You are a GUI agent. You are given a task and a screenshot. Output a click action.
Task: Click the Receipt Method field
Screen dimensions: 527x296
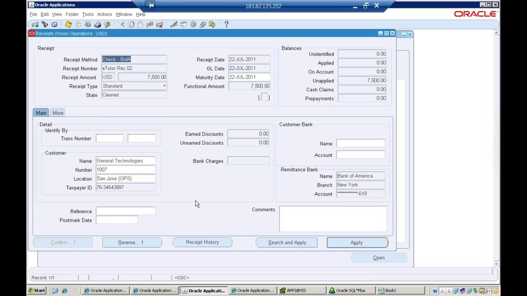click(x=134, y=59)
